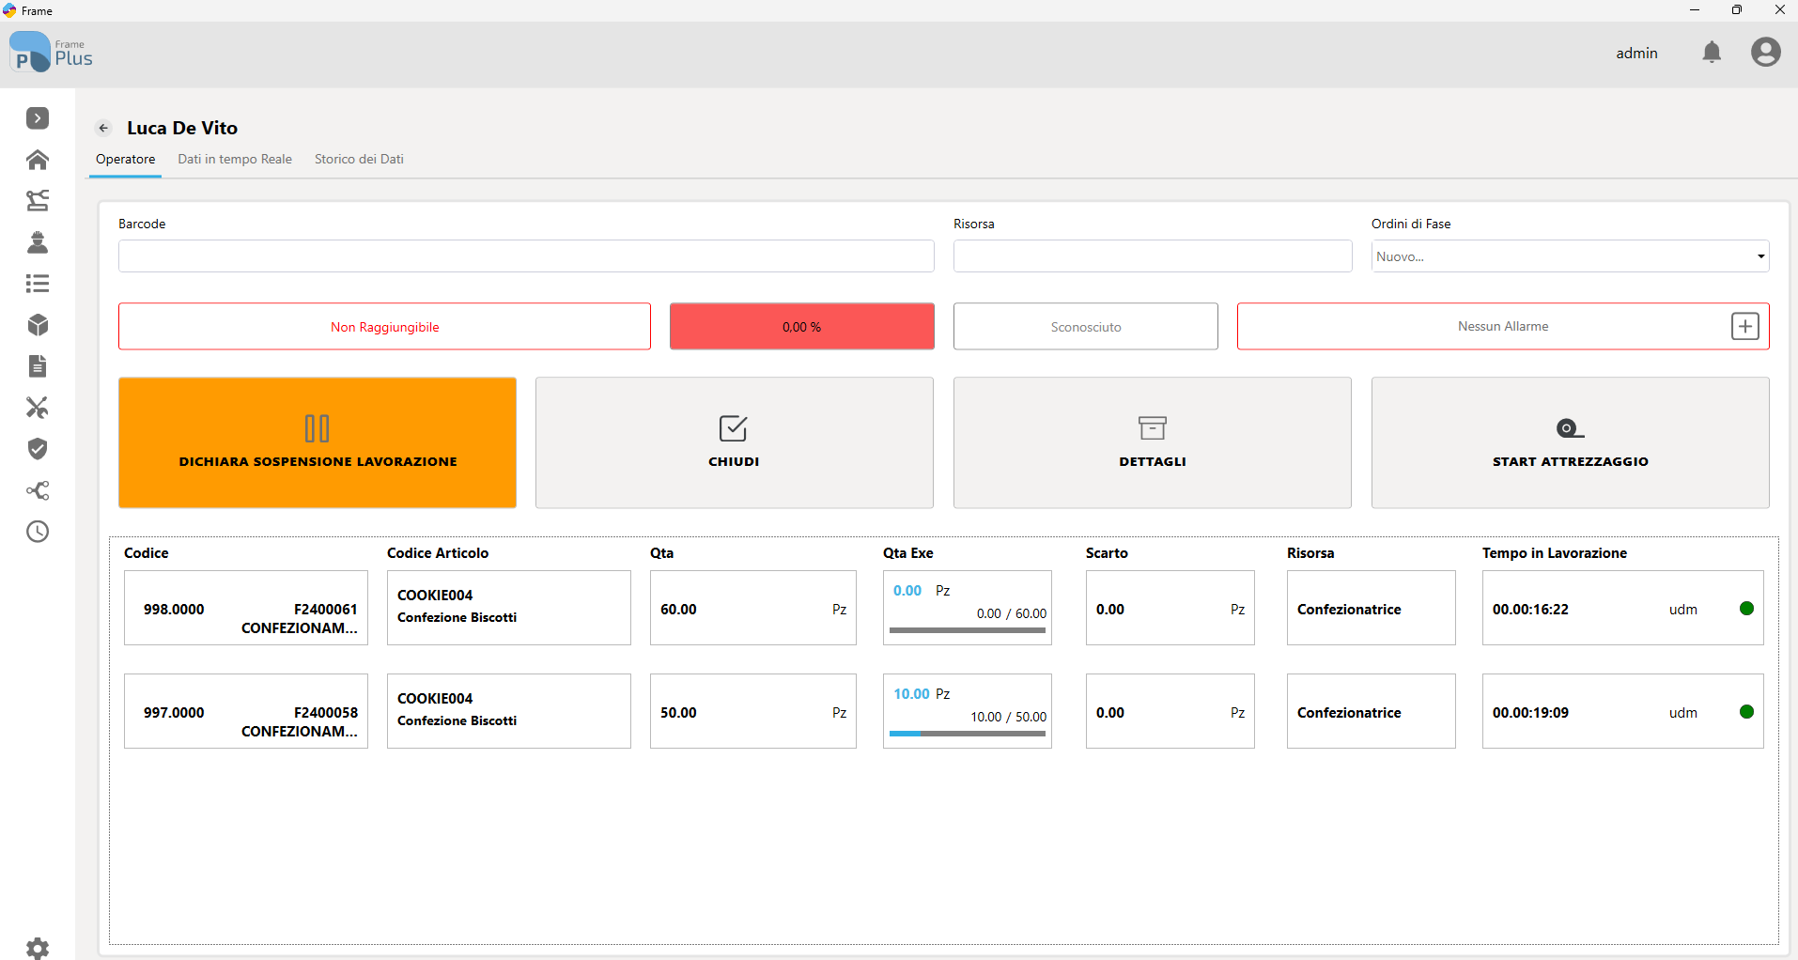Open the clock icon in the sidebar
This screenshot has width=1798, height=960.
[38, 532]
